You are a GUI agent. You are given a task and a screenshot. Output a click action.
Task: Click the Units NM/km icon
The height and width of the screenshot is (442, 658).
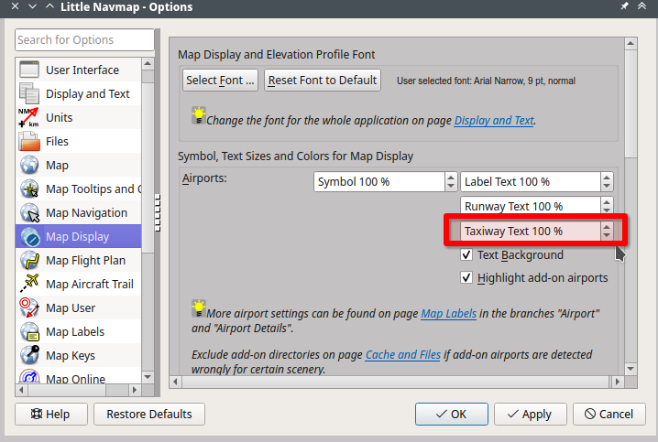29,117
